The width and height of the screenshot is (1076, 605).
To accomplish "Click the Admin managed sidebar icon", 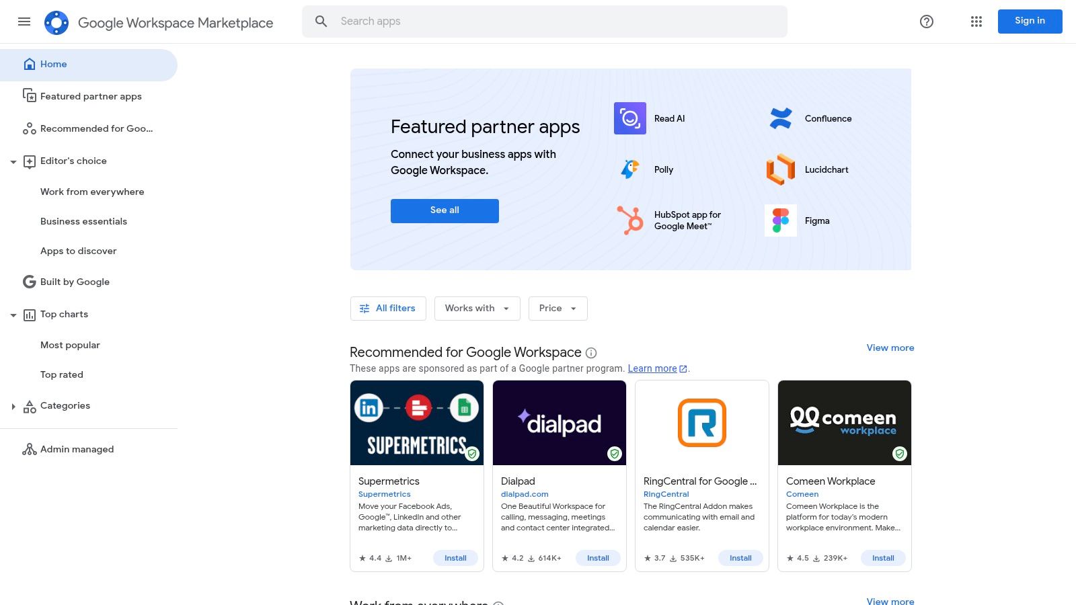I will click(x=29, y=449).
